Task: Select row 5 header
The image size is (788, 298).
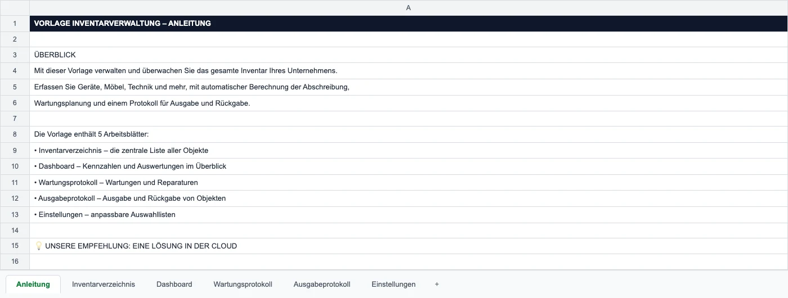Action: click(15, 87)
